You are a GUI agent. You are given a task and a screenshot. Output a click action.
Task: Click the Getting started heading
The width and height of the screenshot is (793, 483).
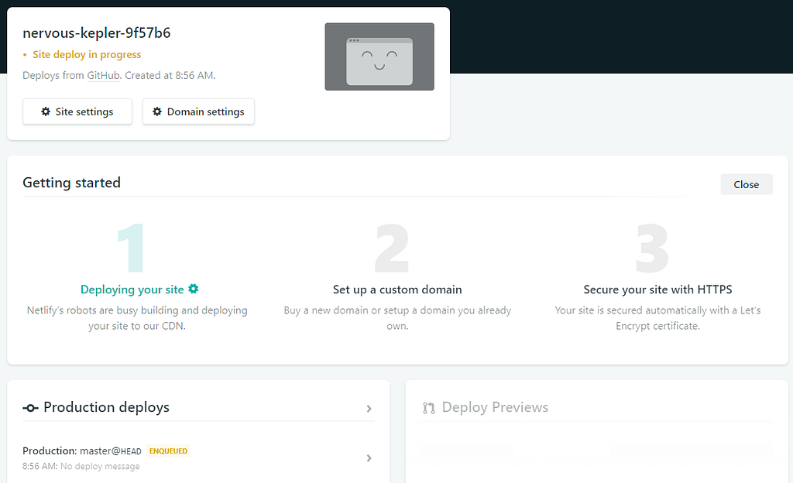pyautogui.click(x=72, y=183)
